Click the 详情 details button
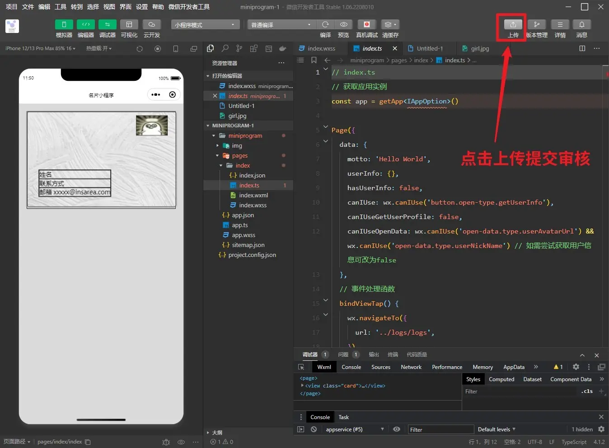Image resolution: width=609 pixels, height=448 pixels. pyautogui.click(x=560, y=25)
